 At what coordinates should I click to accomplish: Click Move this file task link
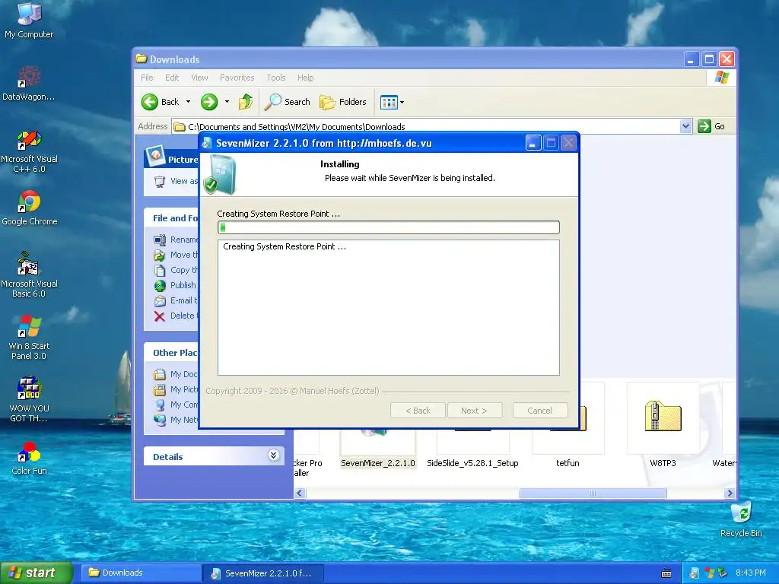[176, 255]
